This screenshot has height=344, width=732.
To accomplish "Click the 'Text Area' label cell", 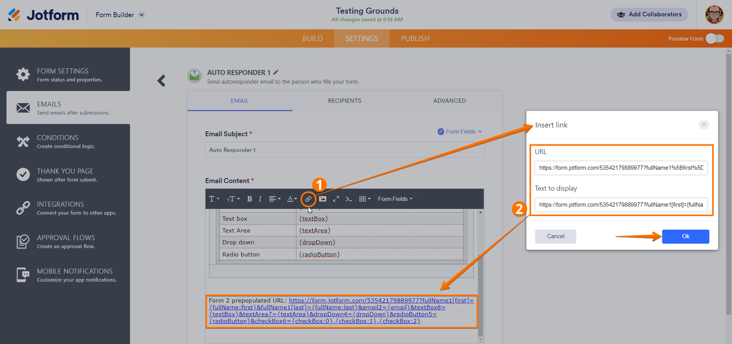I will (x=258, y=231).
